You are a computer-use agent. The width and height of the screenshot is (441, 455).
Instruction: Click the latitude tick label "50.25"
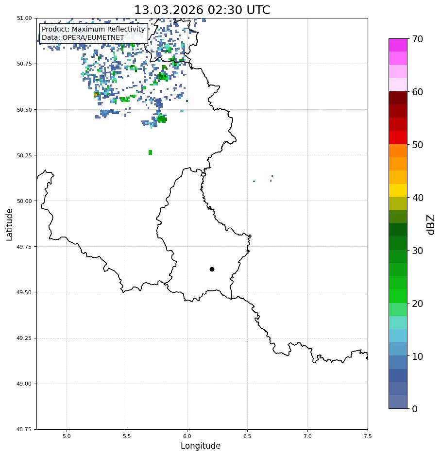click(x=24, y=155)
